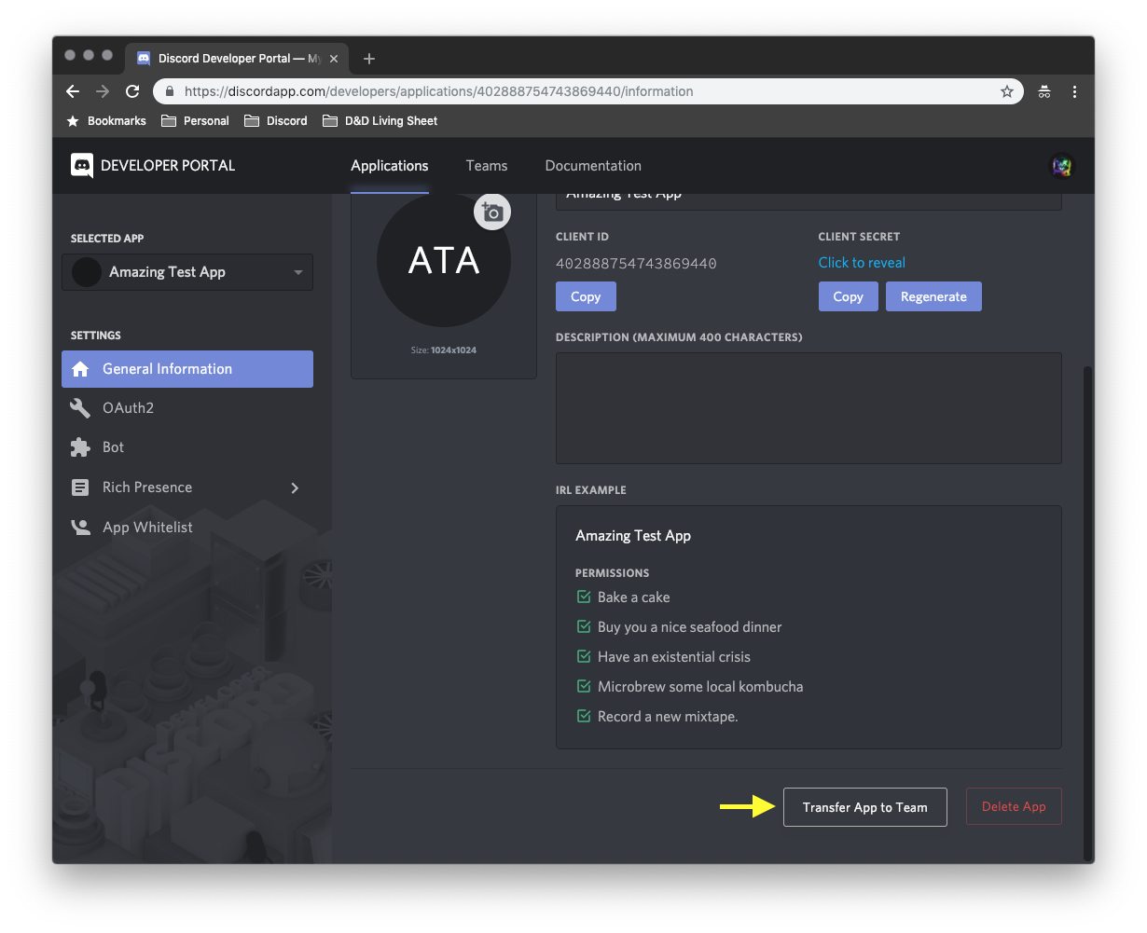
Task: Toggle Have an existential crisis checkbox
Action: click(584, 656)
